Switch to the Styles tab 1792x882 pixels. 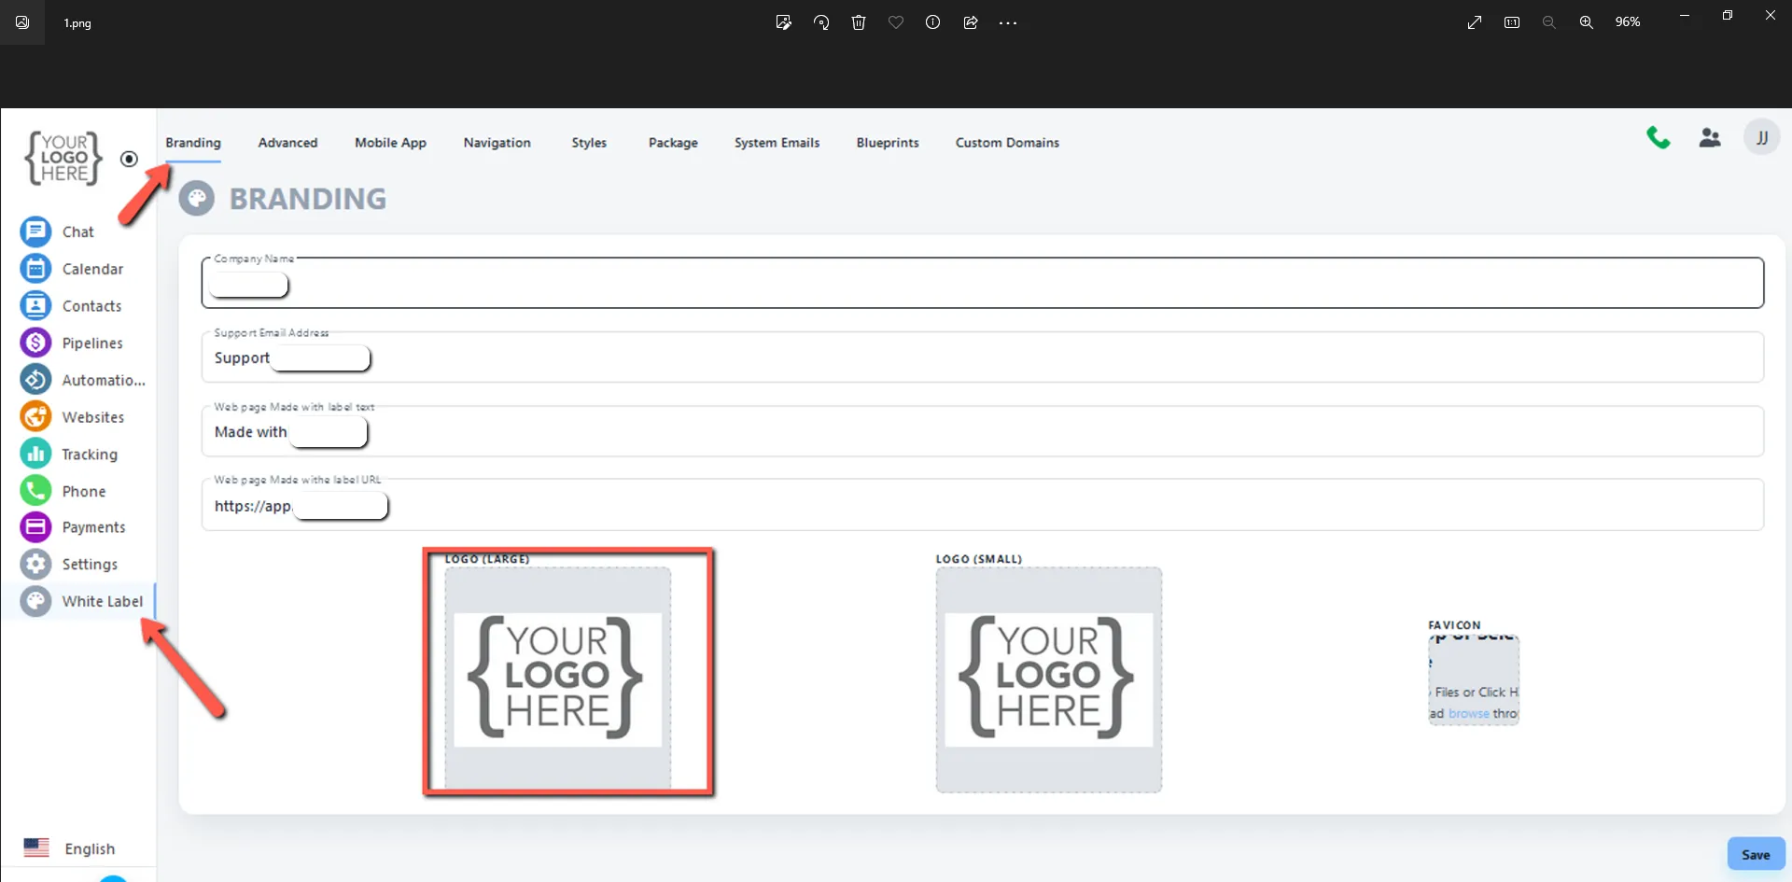pyautogui.click(x=589, y=143)
